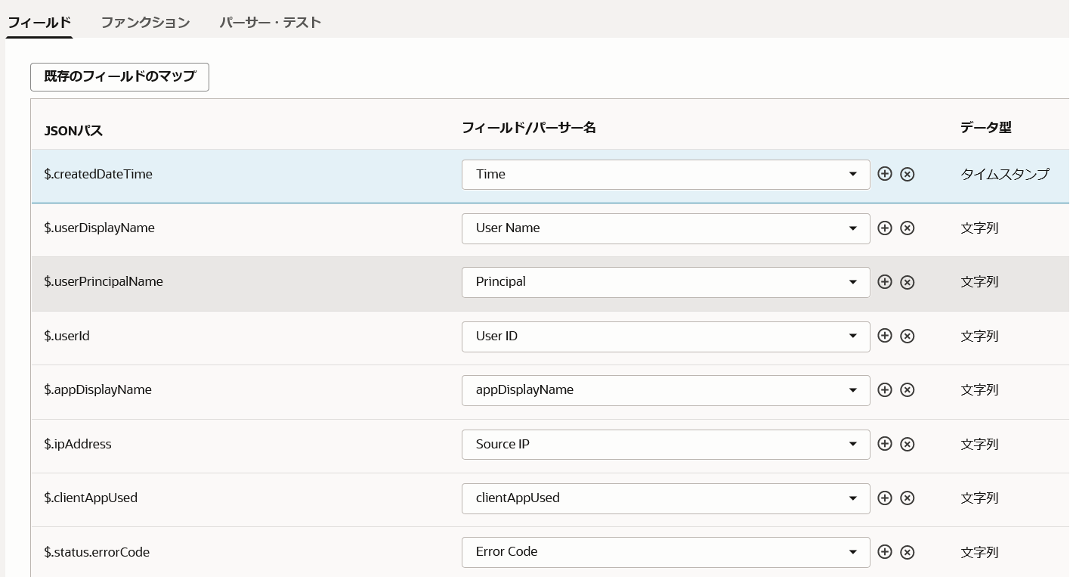The image size is (1070, 577).
Task: Click the $.appDisplayName JSON path
Action: pyautogui.click(x=97, y=389)
